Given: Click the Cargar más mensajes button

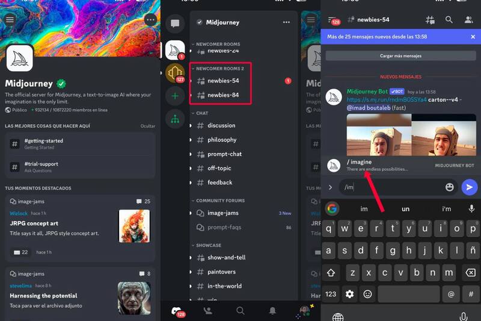Looking at the screenshot, I should pos(400,56).
